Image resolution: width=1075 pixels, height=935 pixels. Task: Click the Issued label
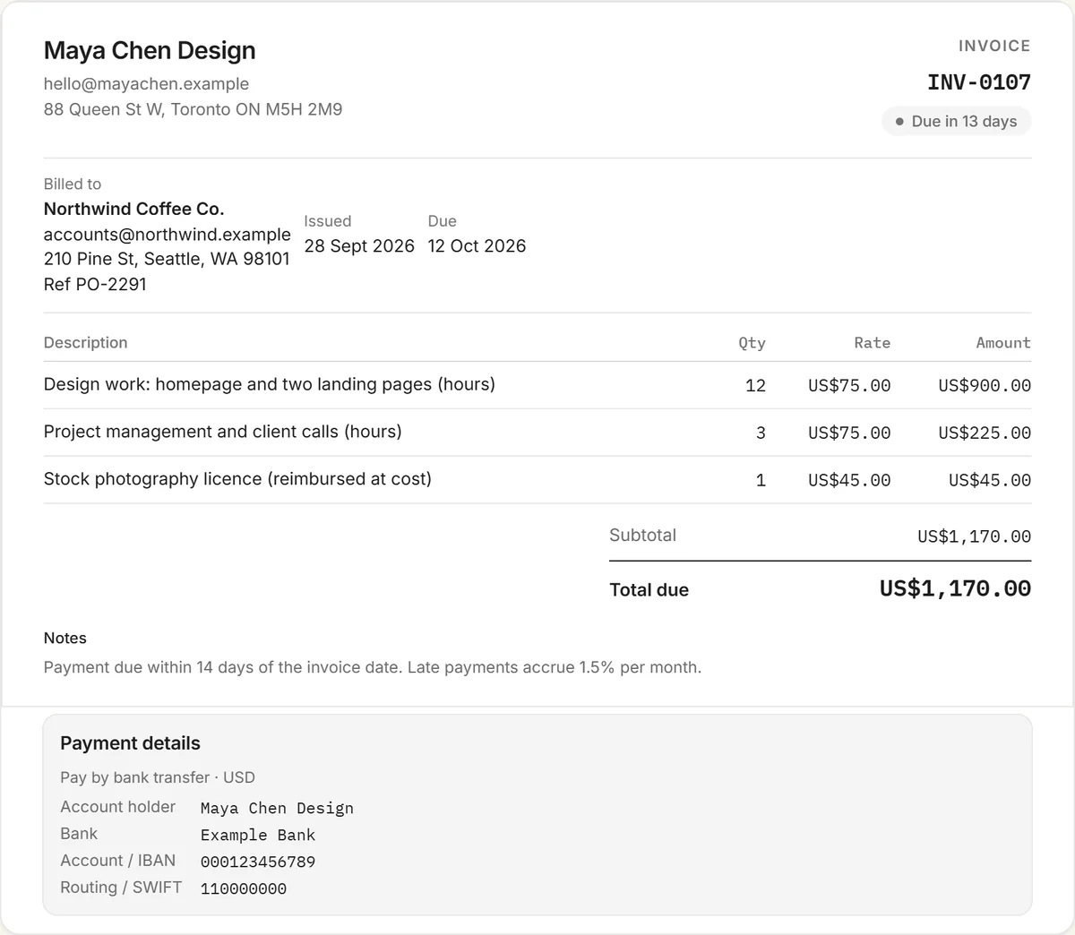click(x=327, y=221)
